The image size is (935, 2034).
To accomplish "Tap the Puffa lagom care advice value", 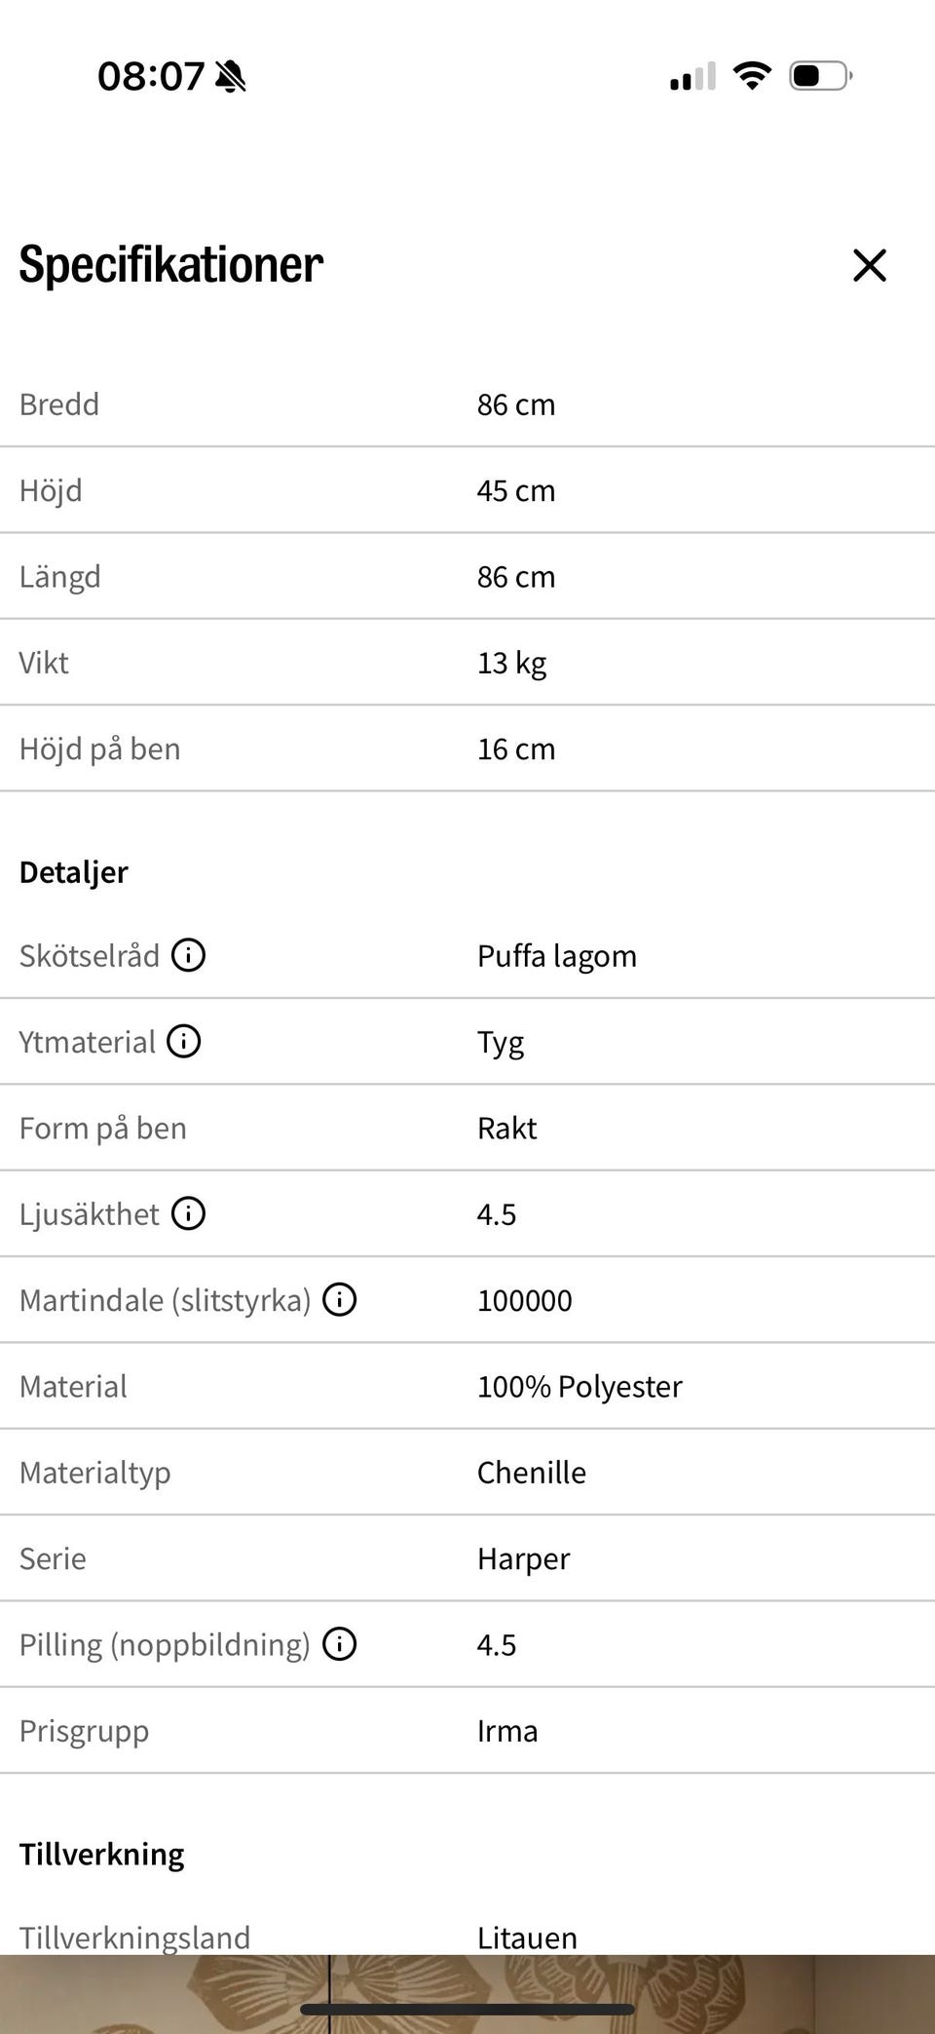I will (x=556, y=956).
